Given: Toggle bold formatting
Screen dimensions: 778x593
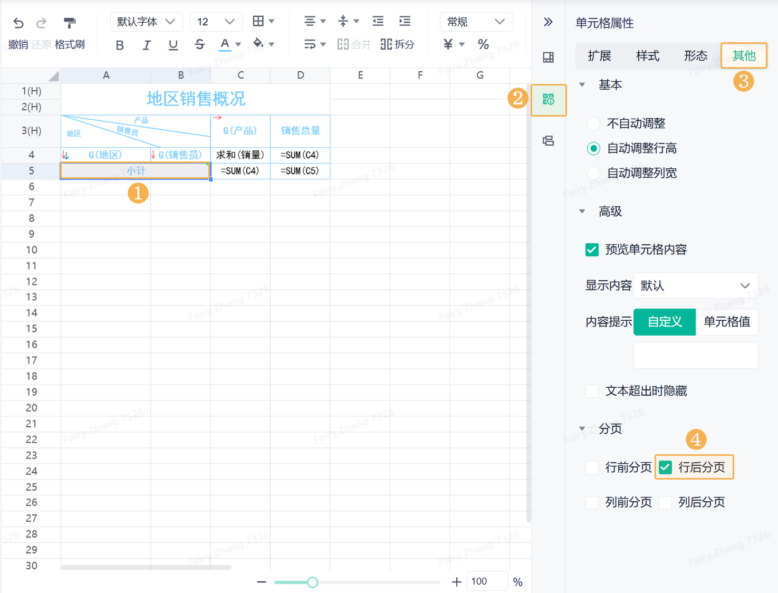Looking at the screenshot, I should (120, 45).
